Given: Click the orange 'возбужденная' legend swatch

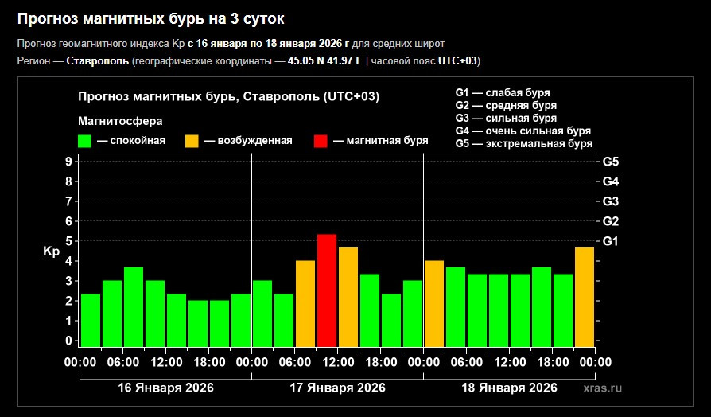Looking at the screenshot, I should point(192,141).
